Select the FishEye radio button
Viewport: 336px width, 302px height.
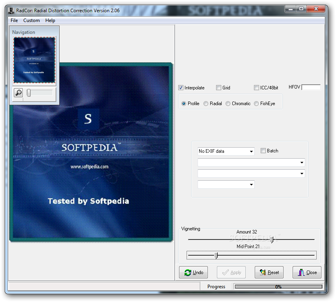click(256, 104)
